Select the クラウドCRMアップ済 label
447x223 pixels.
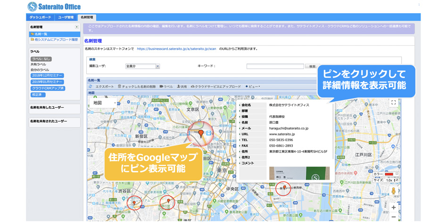click(x=48, y=88)
